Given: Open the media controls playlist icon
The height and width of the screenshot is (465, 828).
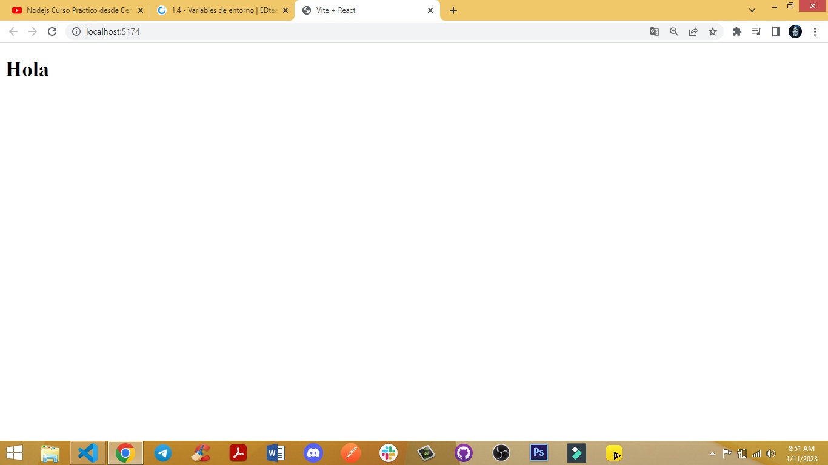Looking at the screenshot, I should click(x=756, y=31).
